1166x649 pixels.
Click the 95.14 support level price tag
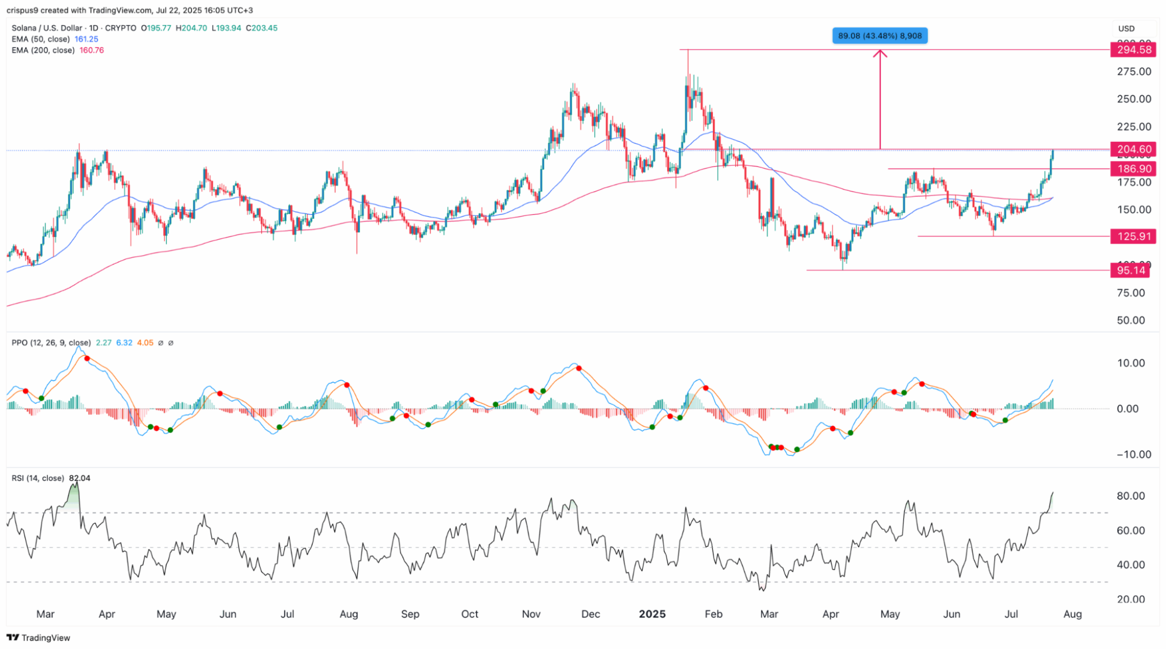pyautogui.click(x=1130, y=270)
